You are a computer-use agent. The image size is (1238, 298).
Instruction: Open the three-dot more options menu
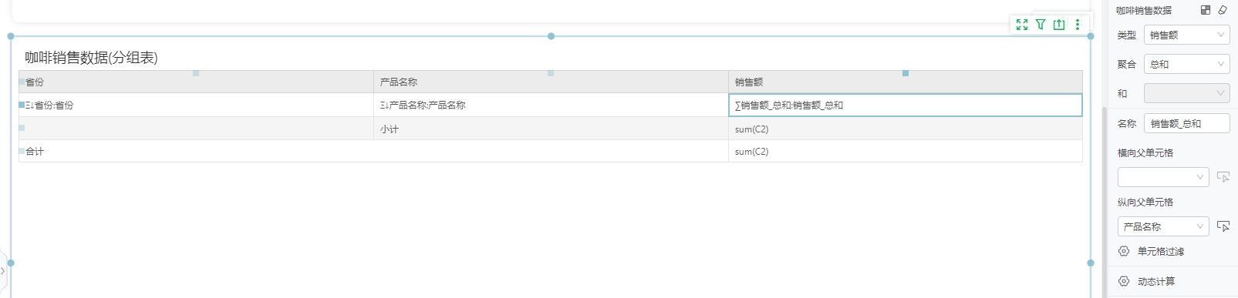(x=1078, y=25)
